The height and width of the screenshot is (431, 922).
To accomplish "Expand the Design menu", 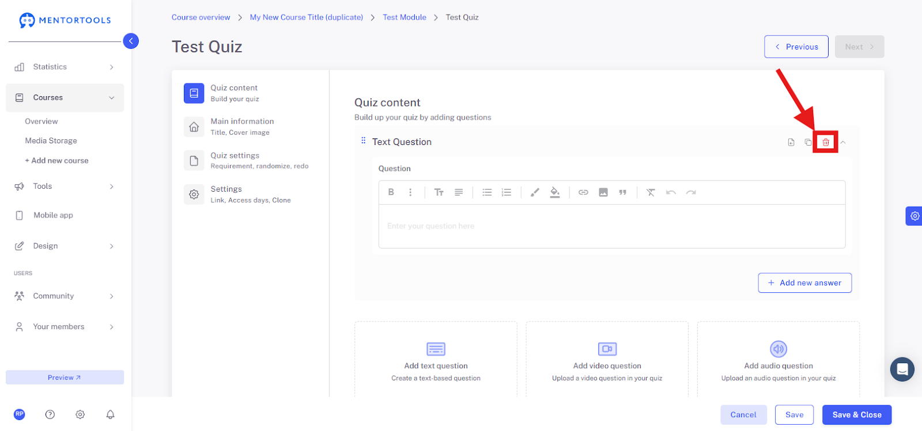I will pos(65,246).
